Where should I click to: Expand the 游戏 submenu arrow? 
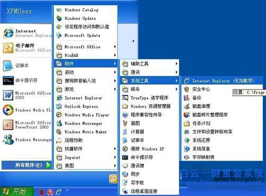pyautogui.click(x=115, y=89)
